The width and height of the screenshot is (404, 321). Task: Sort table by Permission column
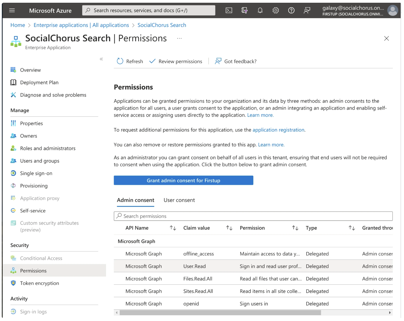click(x=295, y=228)
